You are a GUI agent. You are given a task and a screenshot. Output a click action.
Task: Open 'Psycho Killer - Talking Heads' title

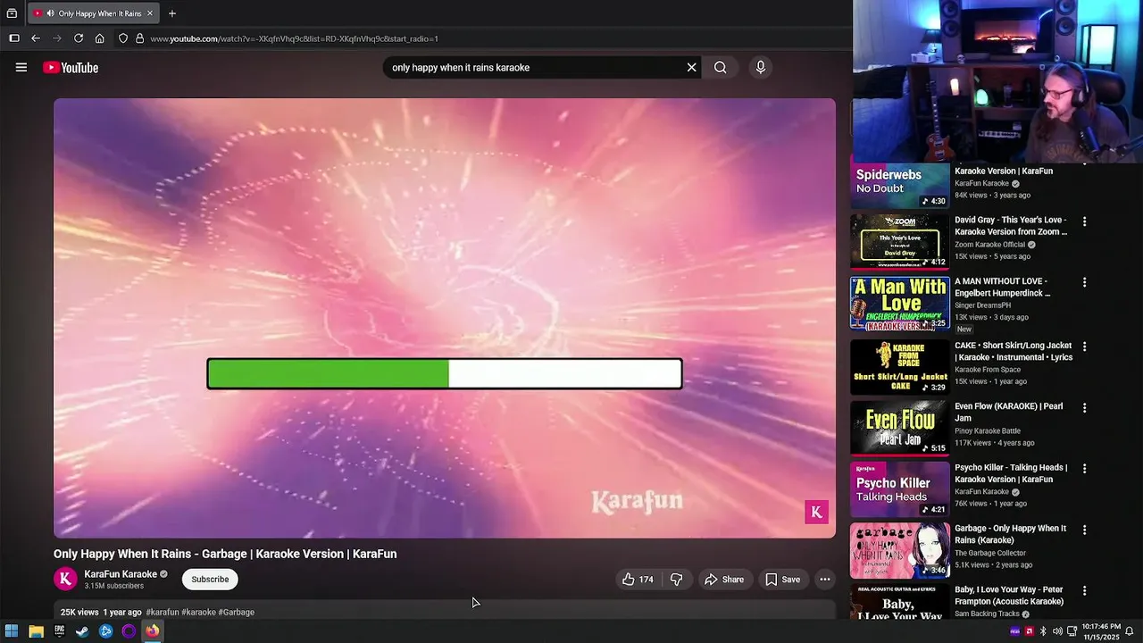(x=1011, y=473)
